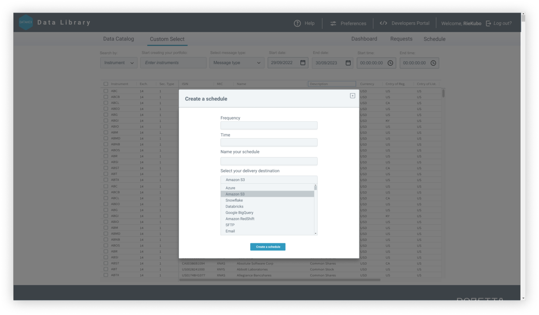Viewport: 539px width, 315px height.
Task: Open the Help icon in the top bar
Action: (x=298, y=23)
